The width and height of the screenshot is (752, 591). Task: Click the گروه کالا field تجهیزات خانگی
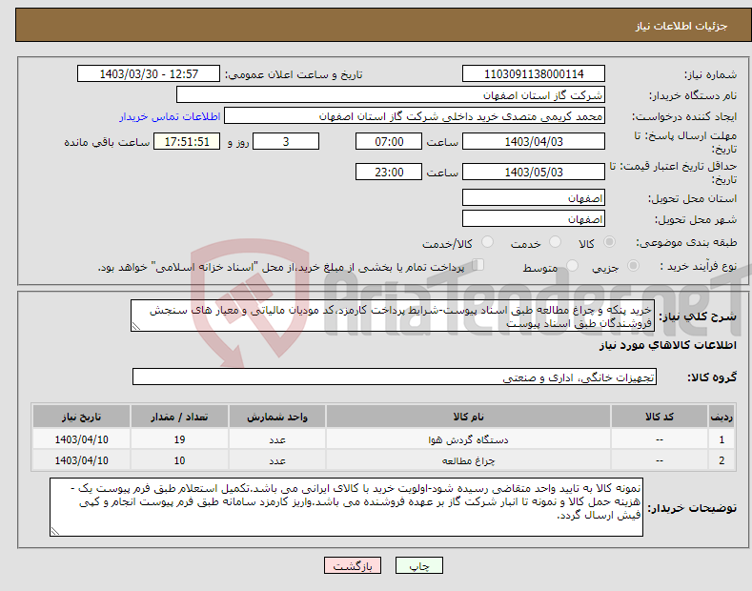(395, 377)
